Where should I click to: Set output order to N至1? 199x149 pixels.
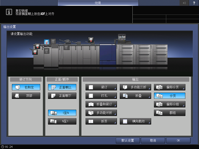pos(62,121)
